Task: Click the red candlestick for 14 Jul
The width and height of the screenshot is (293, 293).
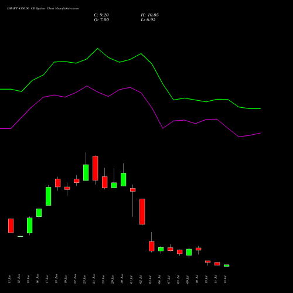Action: click(x=217, y=264)
